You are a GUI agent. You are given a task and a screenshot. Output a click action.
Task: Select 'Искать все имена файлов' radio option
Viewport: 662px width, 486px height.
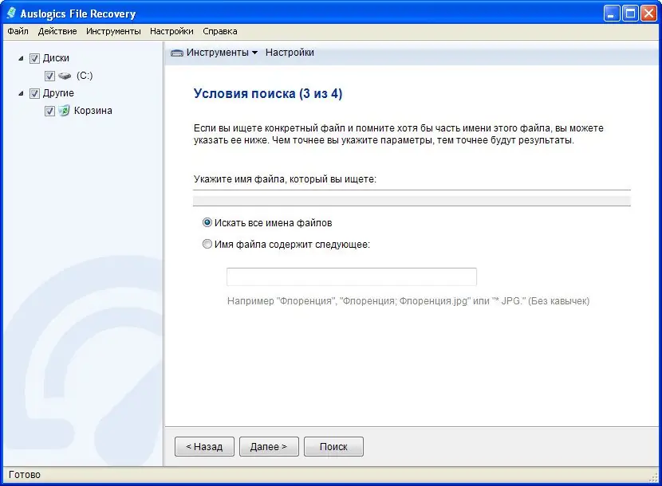[x=207, y=222]
